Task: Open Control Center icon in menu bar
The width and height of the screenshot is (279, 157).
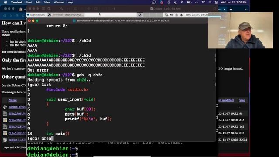Action: coord(216,2)
